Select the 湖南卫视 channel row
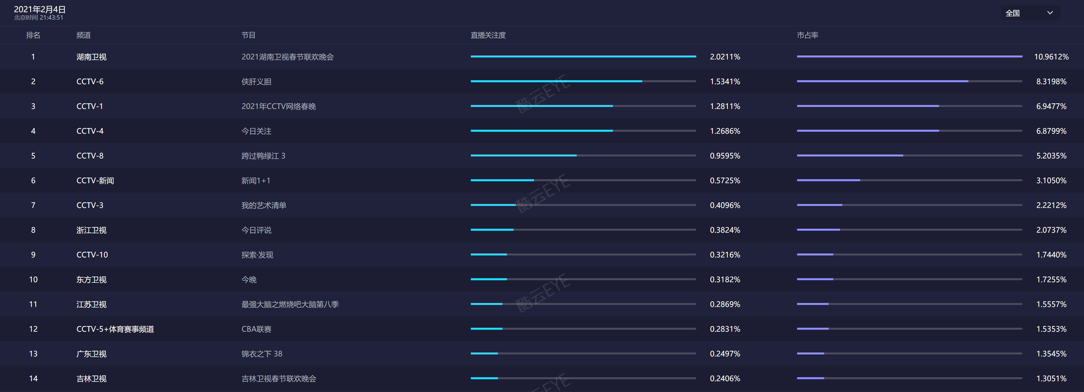 tap(542, 57)
